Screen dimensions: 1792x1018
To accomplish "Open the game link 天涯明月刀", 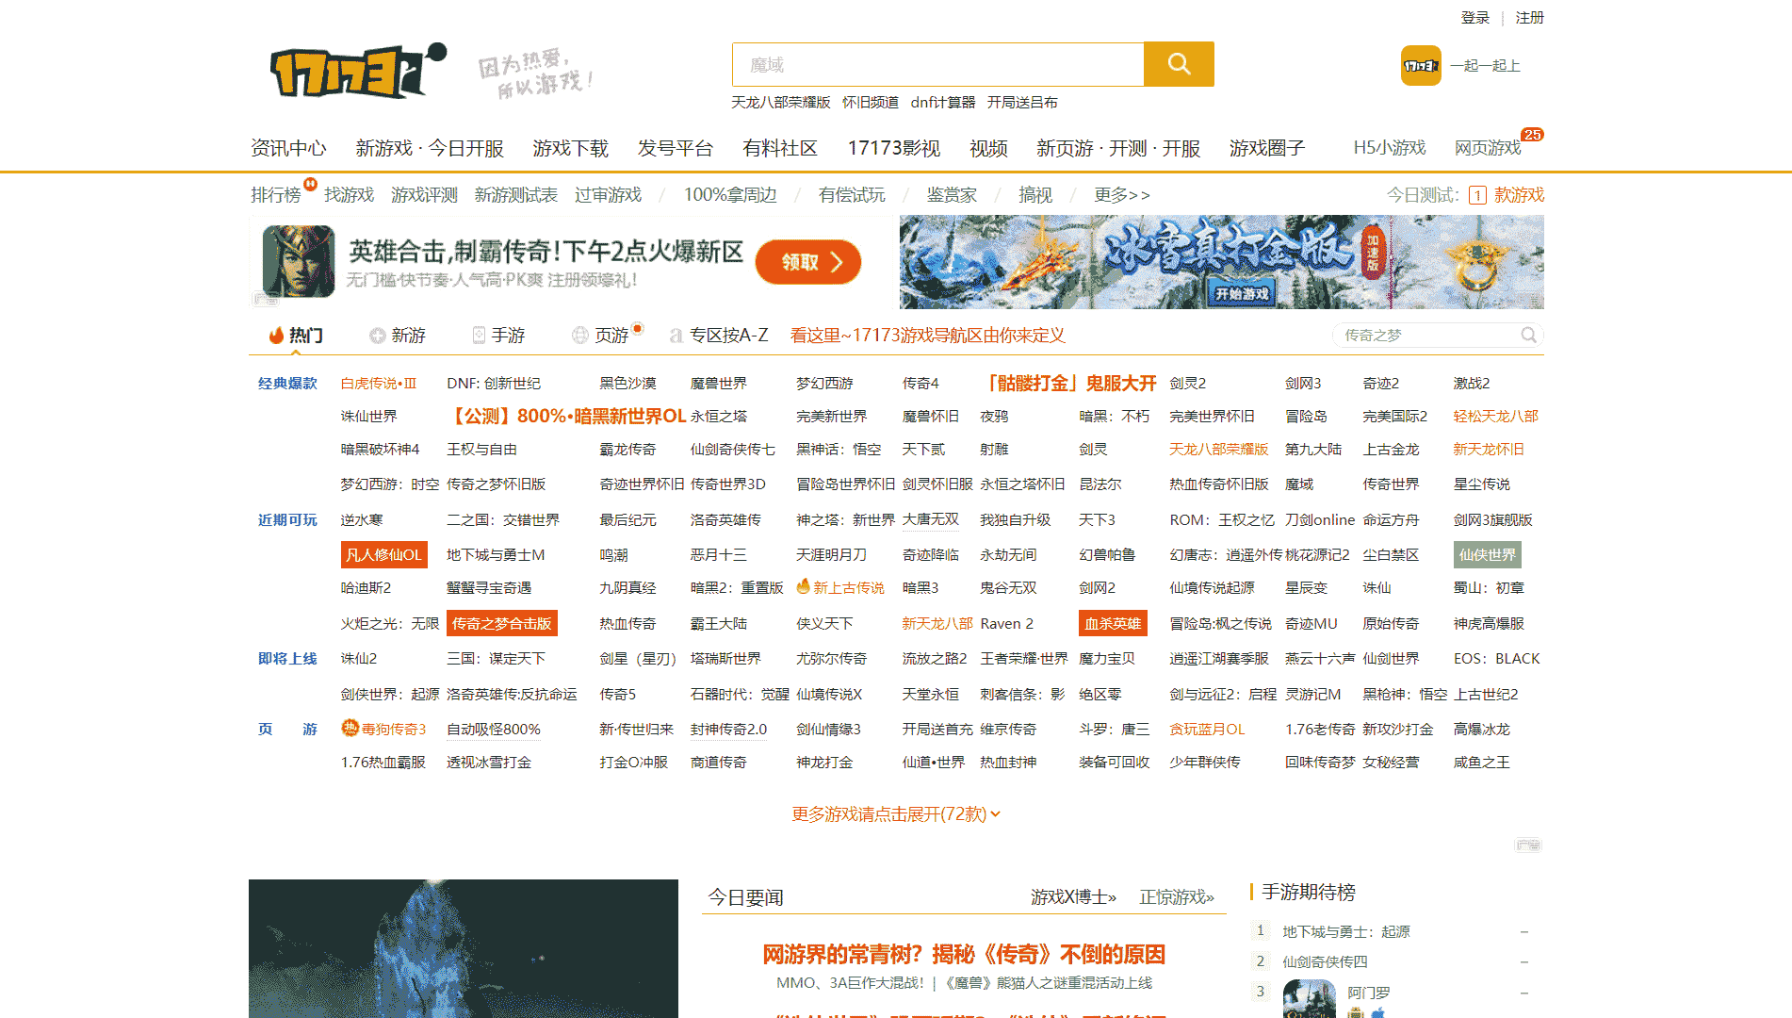I will (831, 554).
